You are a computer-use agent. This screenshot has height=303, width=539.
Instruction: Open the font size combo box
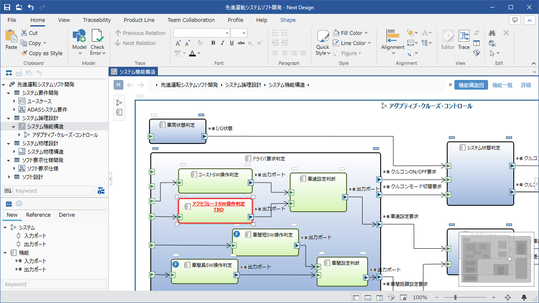coord(239,33)
